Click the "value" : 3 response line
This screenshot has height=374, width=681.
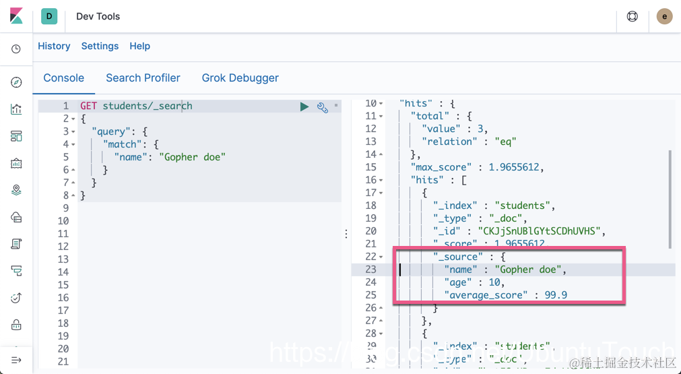pos(455,129)
